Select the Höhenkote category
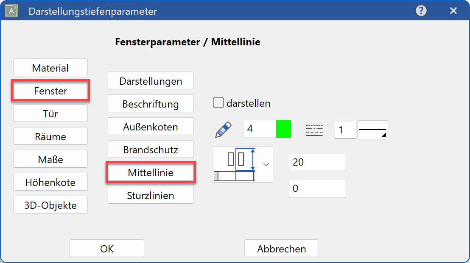Screen dimensions: 470x263 tap(50, 181)
